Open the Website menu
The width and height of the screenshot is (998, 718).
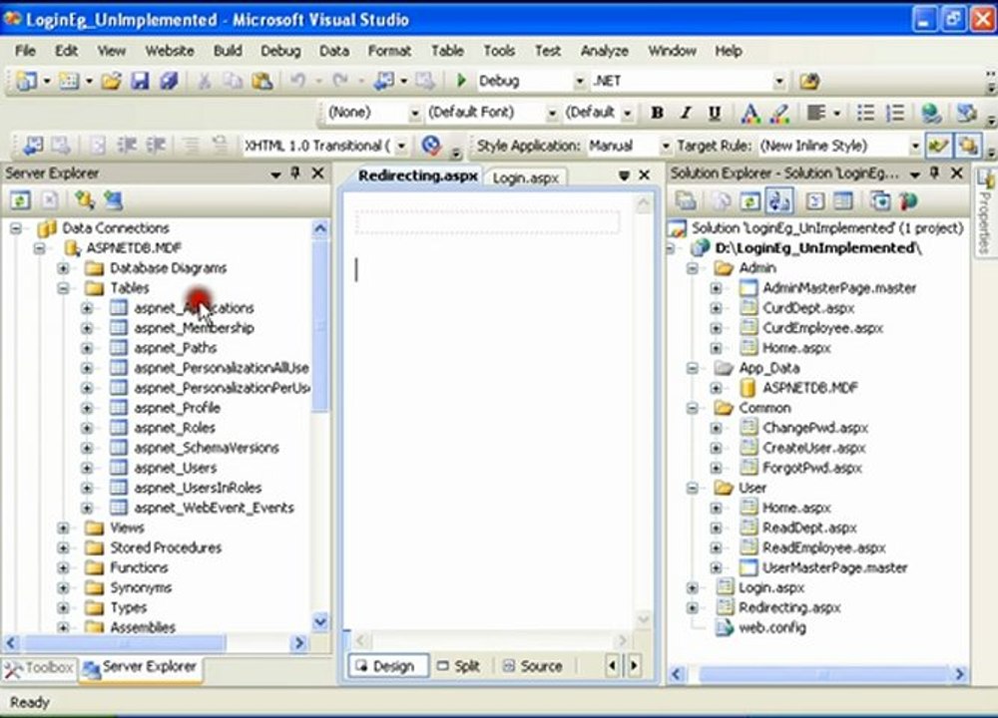170,51
